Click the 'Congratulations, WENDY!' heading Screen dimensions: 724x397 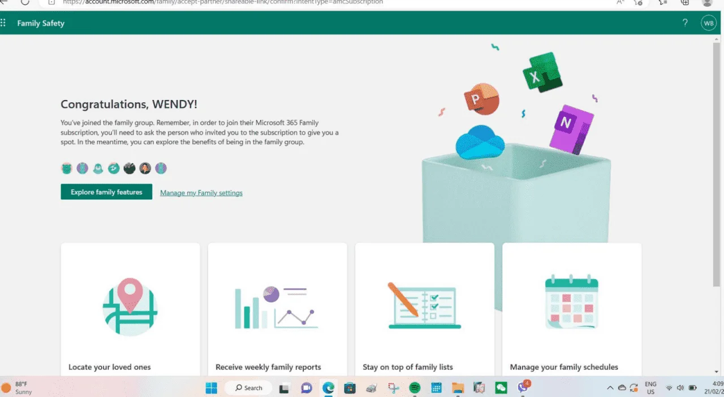[129, 104]
